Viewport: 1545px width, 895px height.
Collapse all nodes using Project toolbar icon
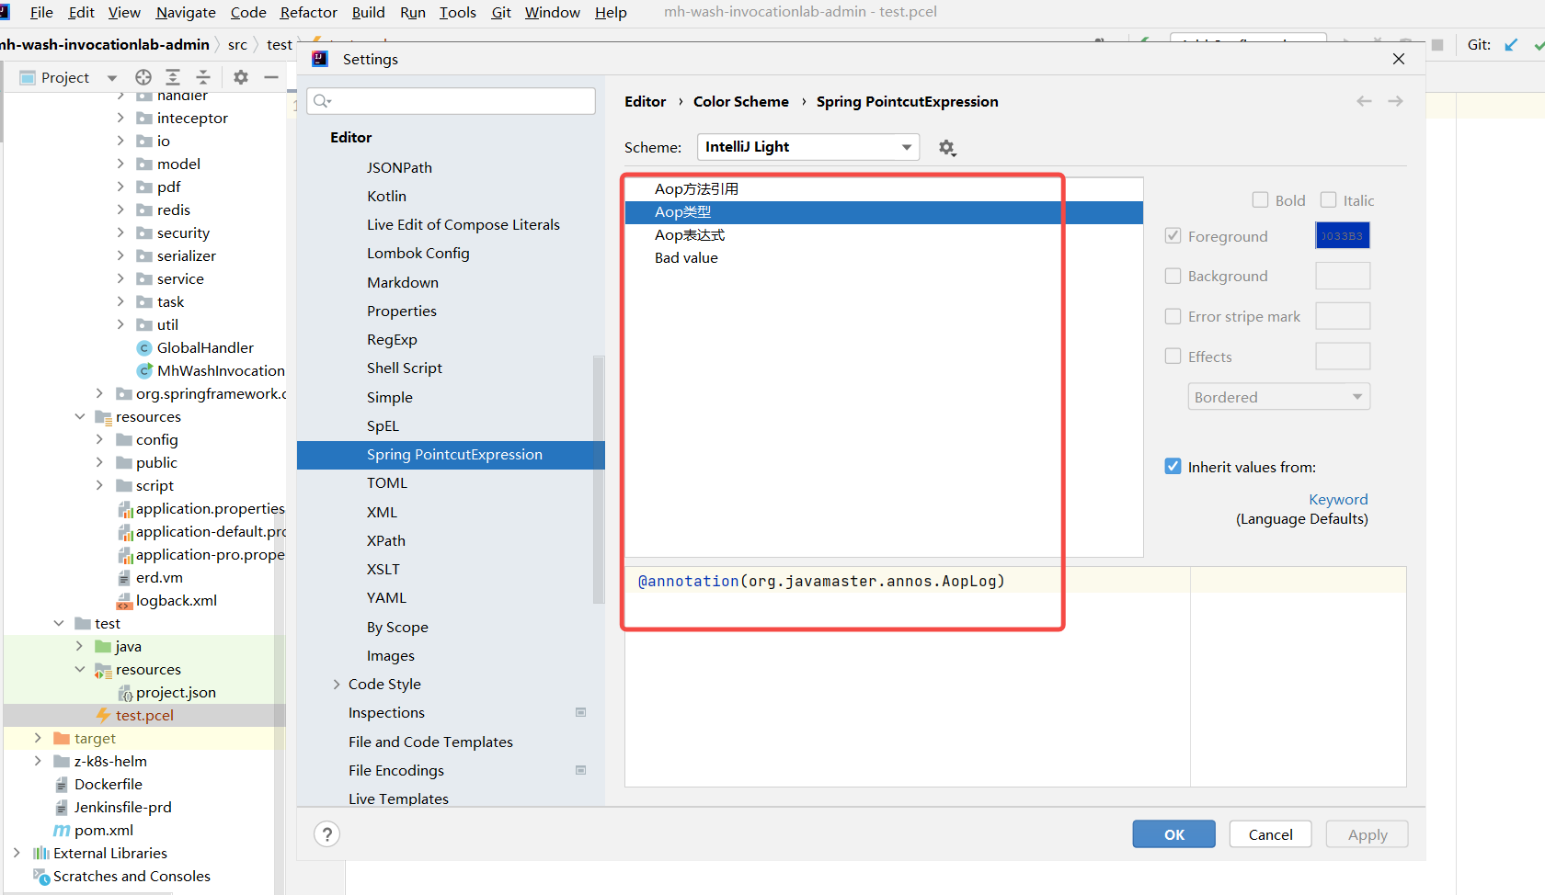204,77
